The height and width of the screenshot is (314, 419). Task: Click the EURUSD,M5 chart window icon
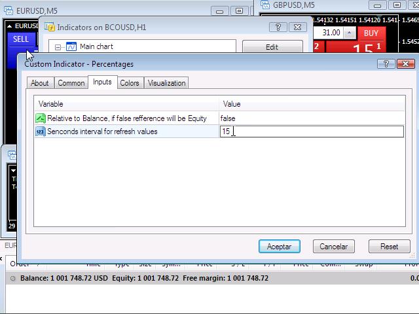click(9, 10)
